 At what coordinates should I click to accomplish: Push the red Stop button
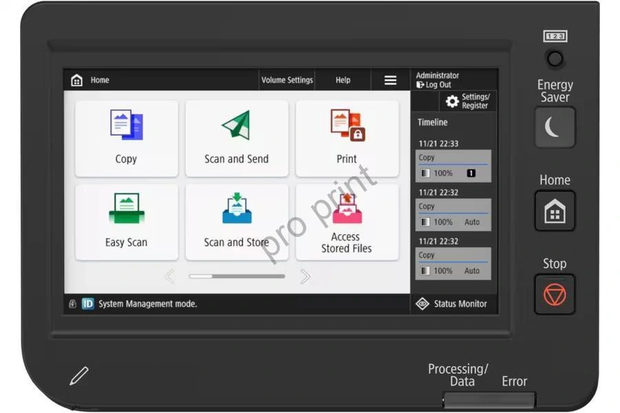click(x=555, y=295)
